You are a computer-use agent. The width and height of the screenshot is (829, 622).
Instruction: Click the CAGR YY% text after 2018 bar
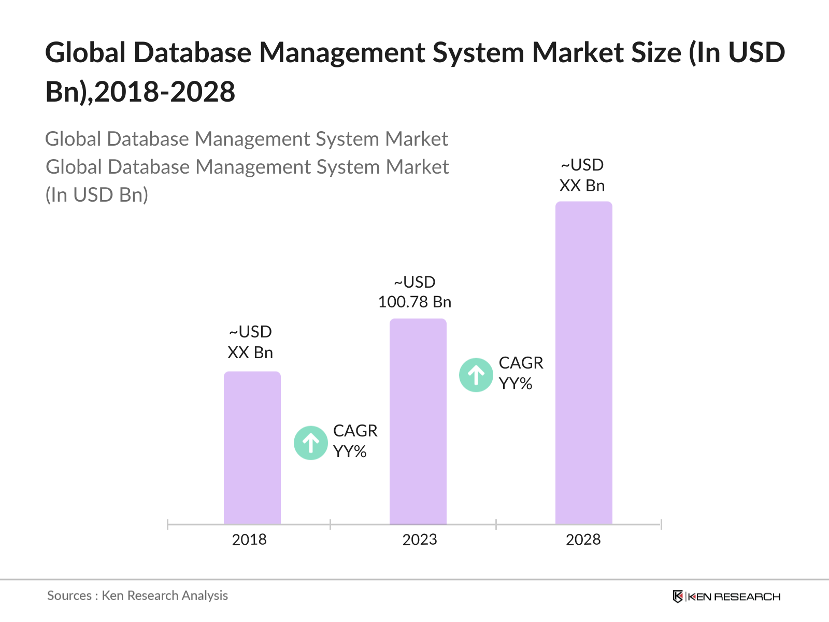pos(355,441)
